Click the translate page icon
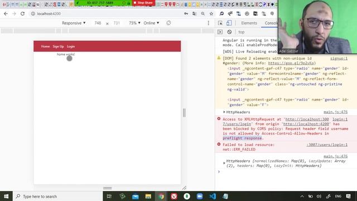357x201 pixels. 194,13
